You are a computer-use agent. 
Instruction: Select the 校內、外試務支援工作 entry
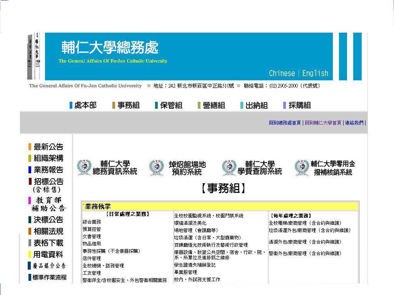coord(197,280)
